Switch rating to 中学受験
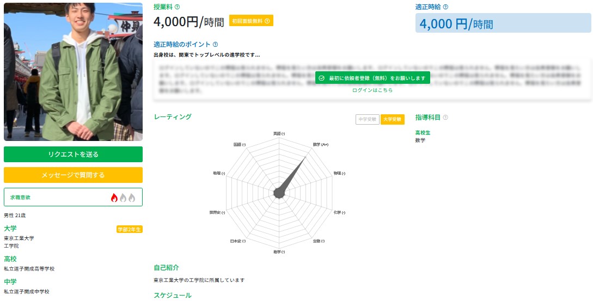 click(367, 120)
